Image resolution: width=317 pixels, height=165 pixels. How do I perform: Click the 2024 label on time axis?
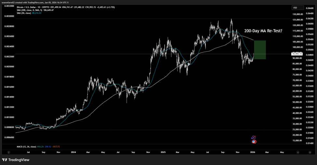pos(73,152)
